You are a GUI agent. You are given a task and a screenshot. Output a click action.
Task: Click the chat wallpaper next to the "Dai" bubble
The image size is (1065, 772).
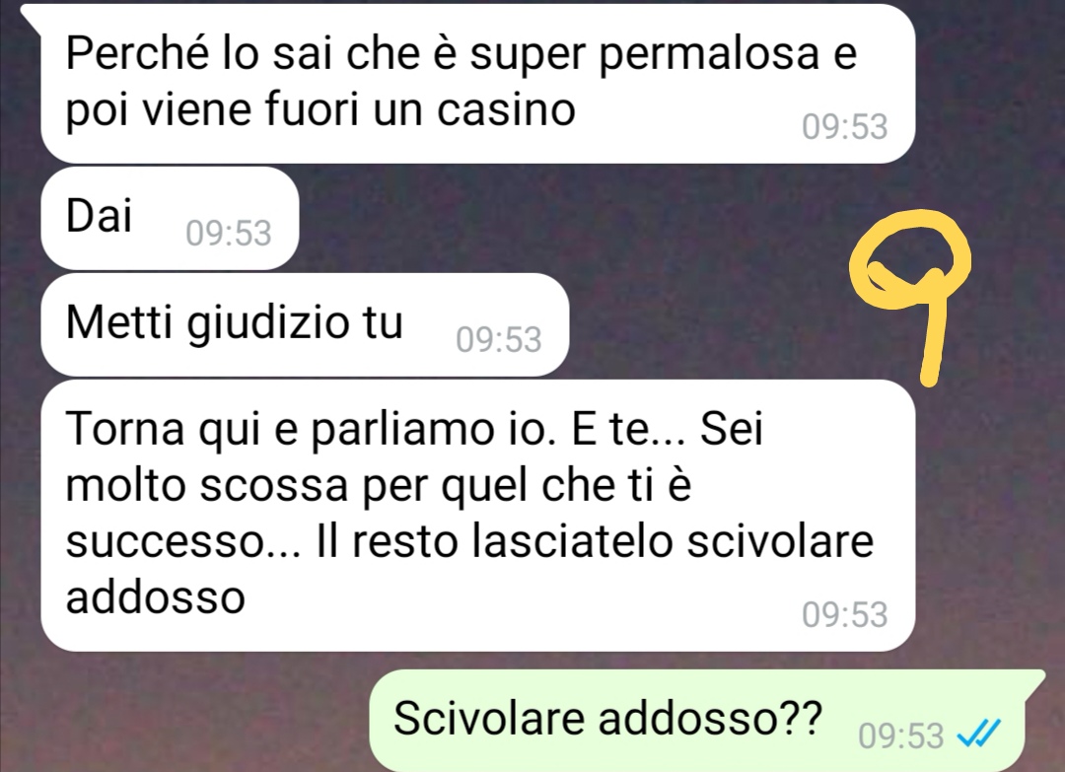[543, 218]
